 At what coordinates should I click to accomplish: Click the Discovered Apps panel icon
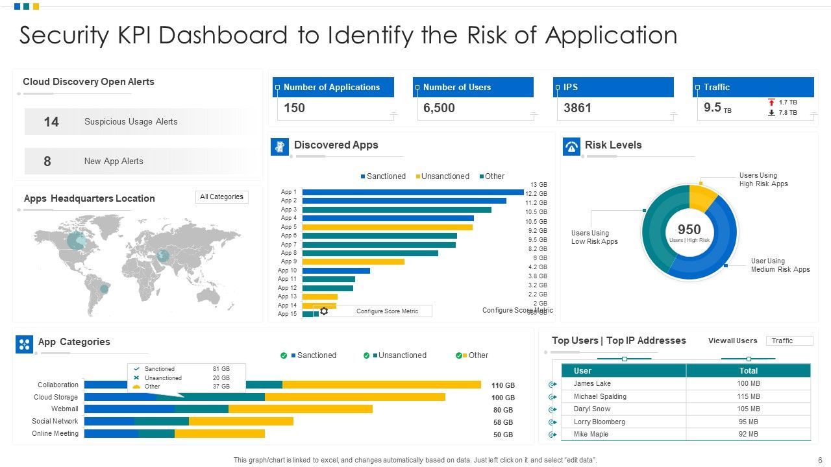click(279, 146)
